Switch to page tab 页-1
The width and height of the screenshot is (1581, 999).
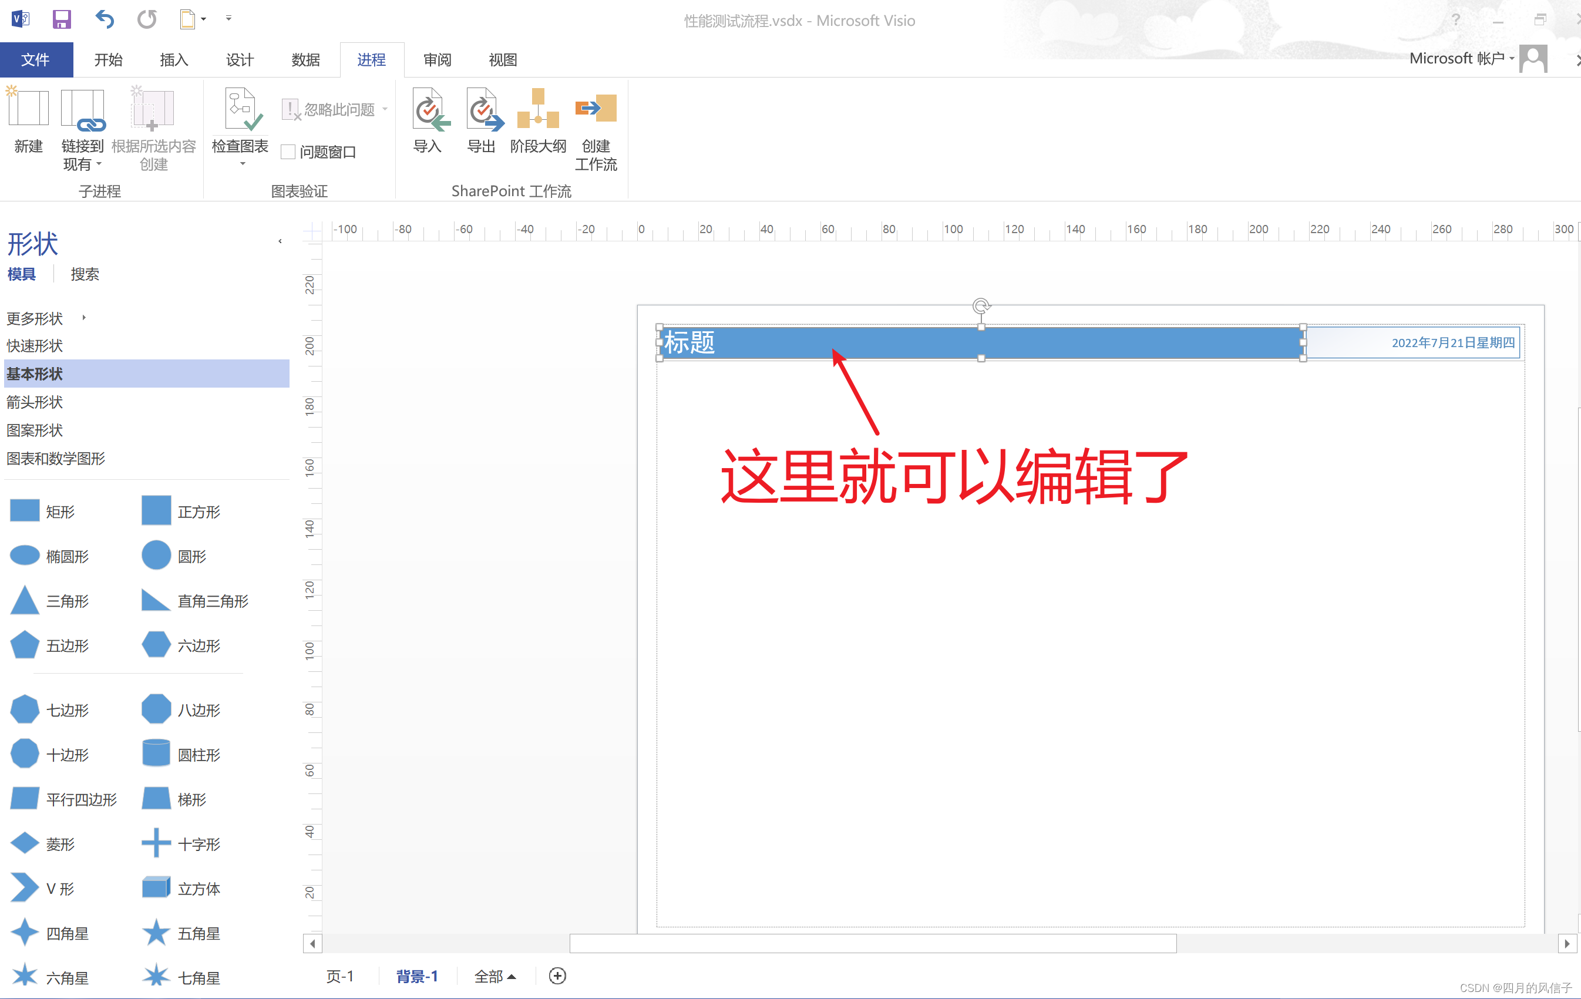tap(340, 977)
